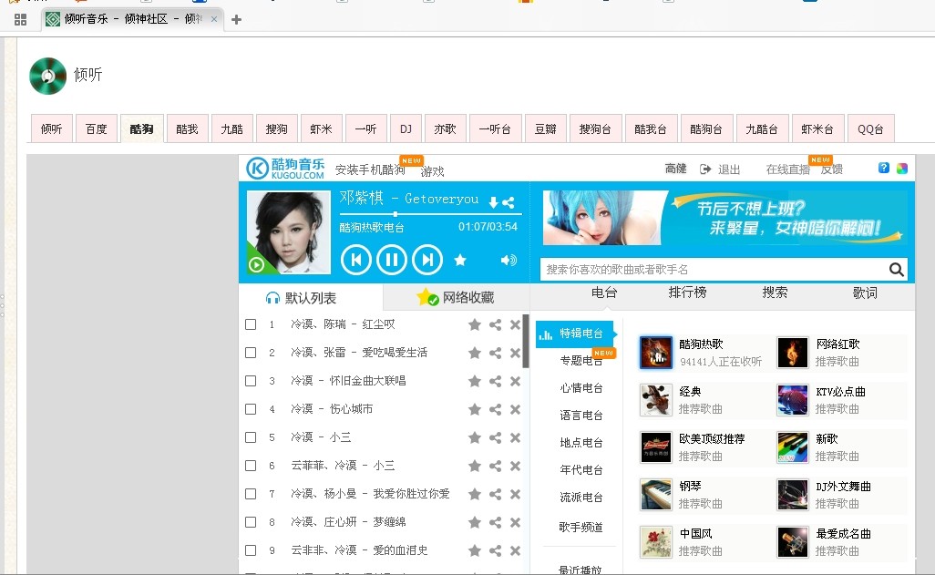
Task: Star song 5 冷漠 - 小三
Action: point(475,437)
